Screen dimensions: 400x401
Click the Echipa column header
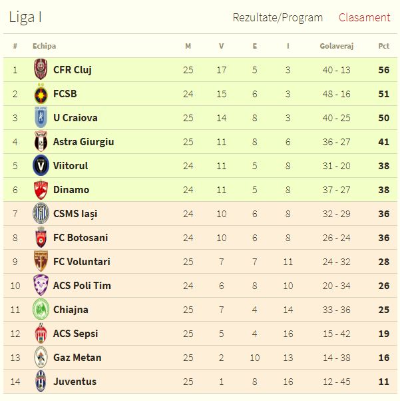(x=44, y=46)
